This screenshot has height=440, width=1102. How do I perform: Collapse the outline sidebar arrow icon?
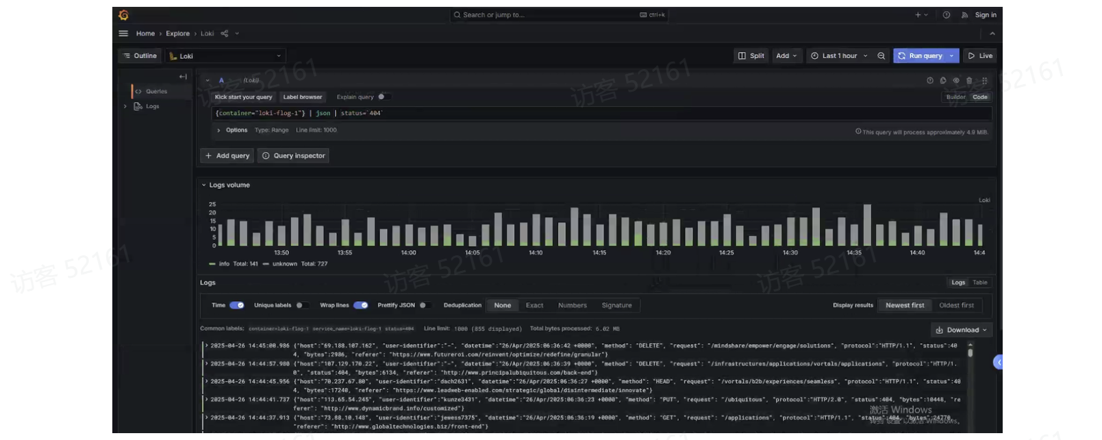tap(183, 77)
